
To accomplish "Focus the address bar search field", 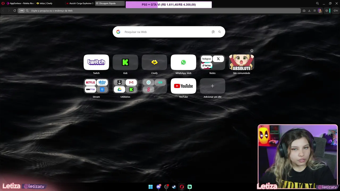I will click(159, 11).
